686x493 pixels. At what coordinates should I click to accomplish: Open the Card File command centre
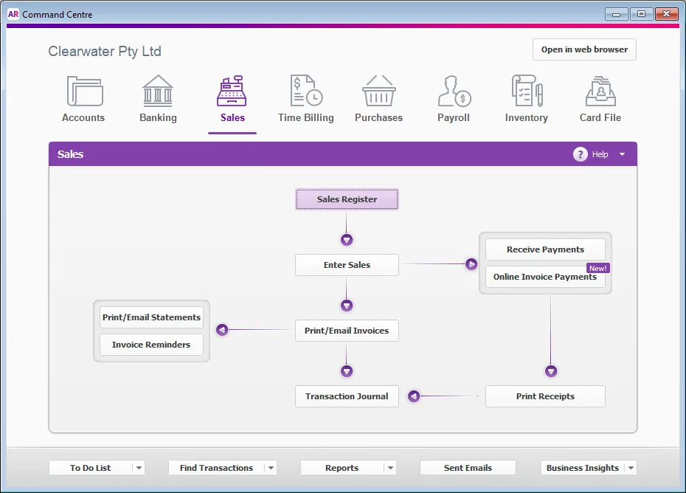click(x=600, y=98)
